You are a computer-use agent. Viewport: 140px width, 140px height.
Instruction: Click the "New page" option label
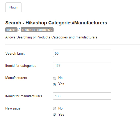pyautogui.click(x=13, y=108)
